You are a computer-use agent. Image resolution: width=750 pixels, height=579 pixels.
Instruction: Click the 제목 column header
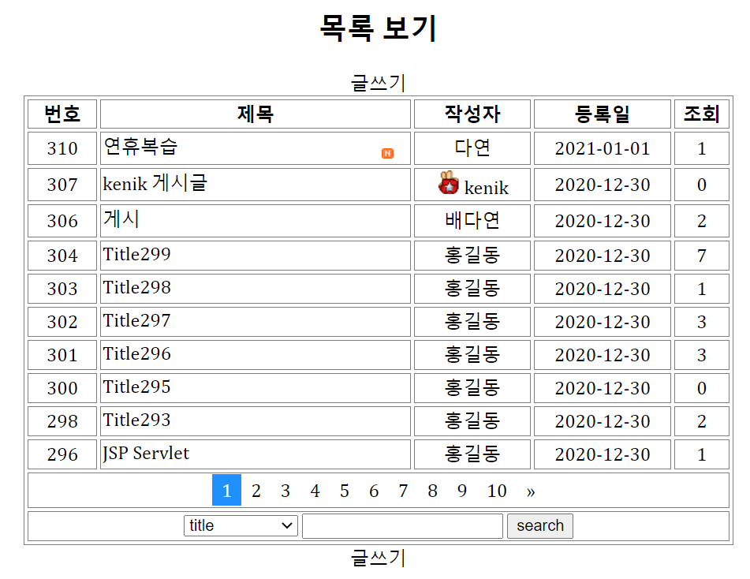[256, 114]
